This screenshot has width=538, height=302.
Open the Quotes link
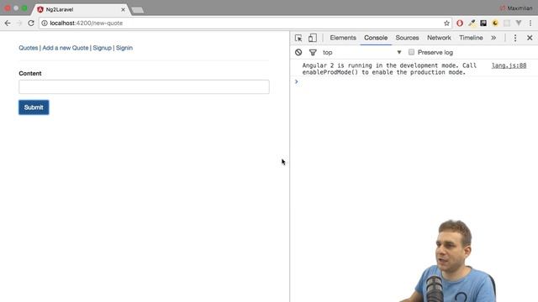[x=28, y=48]
